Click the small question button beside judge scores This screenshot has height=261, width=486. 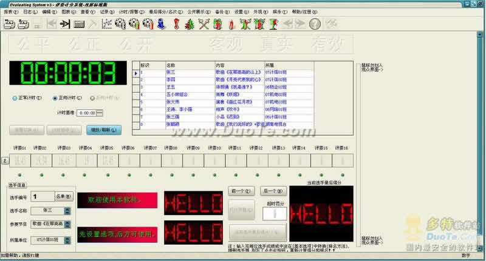(5, 160)
